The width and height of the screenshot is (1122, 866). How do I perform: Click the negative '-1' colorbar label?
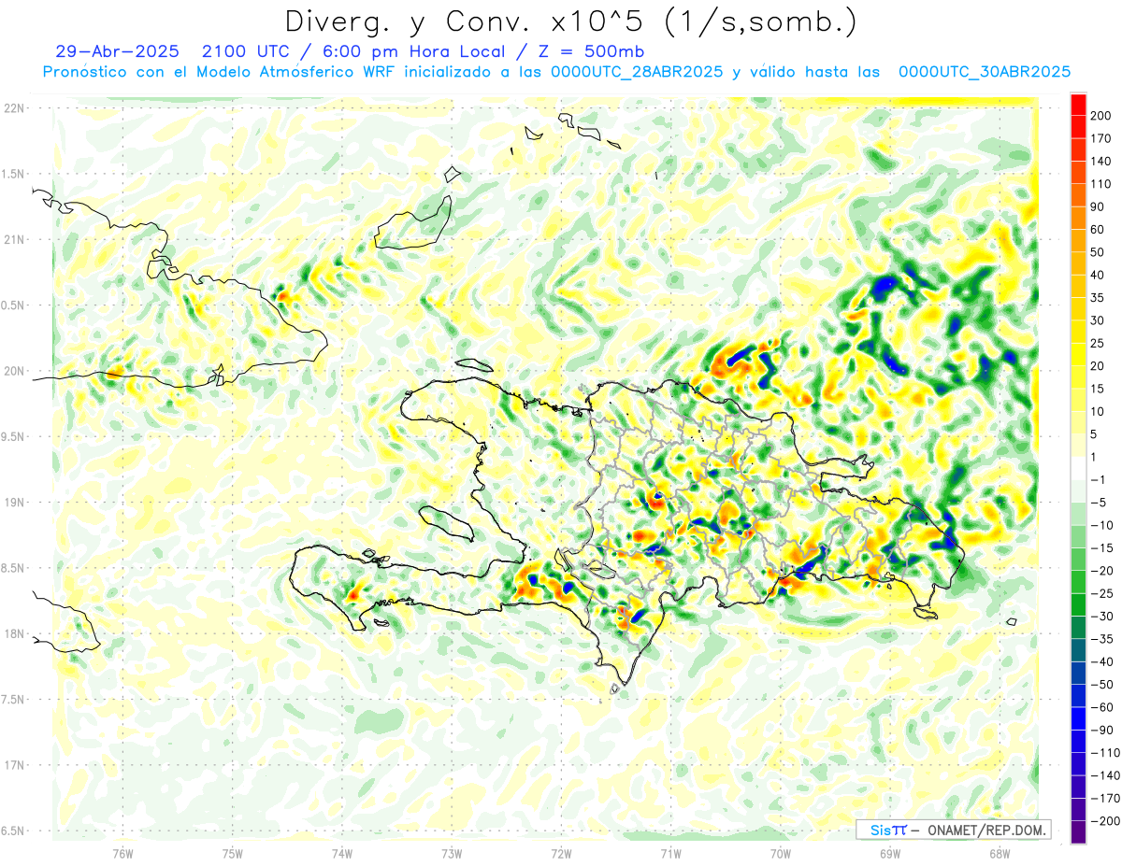(x=1099, y=479)
